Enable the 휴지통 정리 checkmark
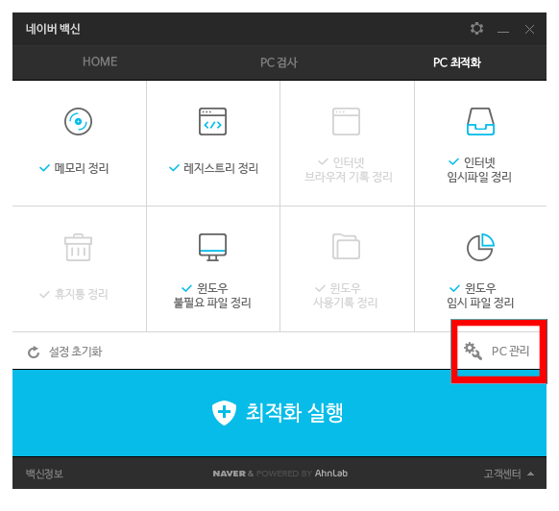This screenshot has width=559, height=511. pyautogui.click(x=44, y=294)
